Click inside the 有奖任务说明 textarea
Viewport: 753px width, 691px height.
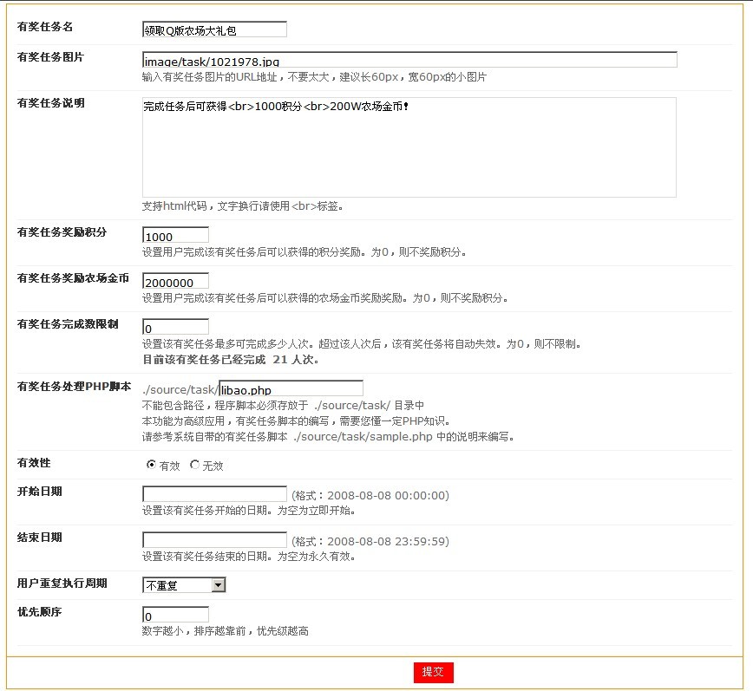pos(409,147)
